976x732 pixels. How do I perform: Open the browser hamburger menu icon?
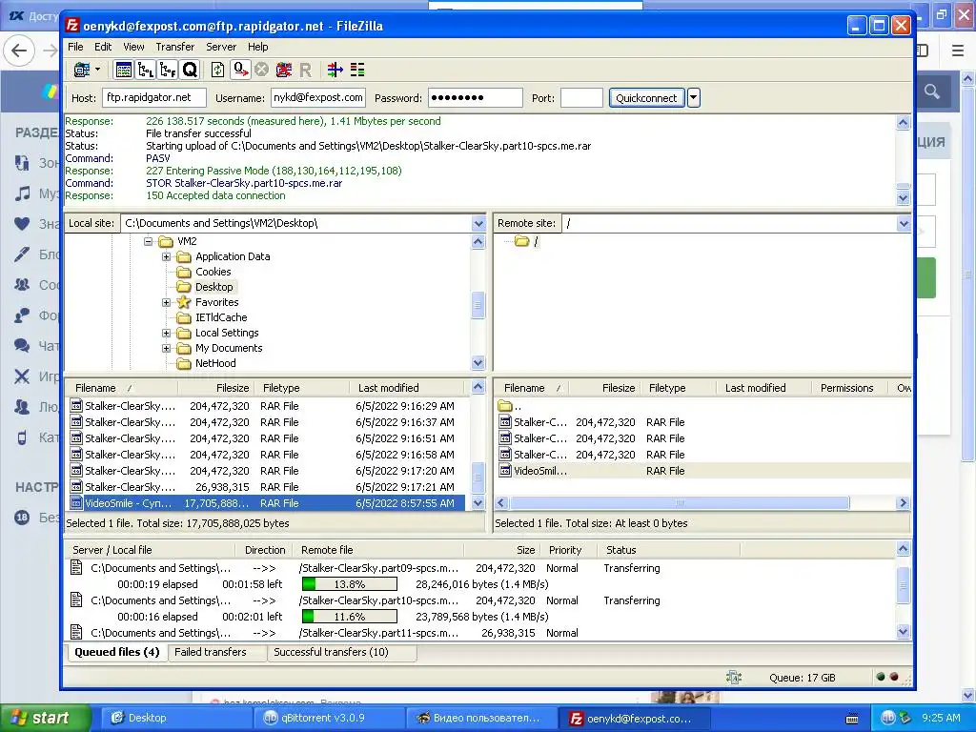tap(959, 51)
